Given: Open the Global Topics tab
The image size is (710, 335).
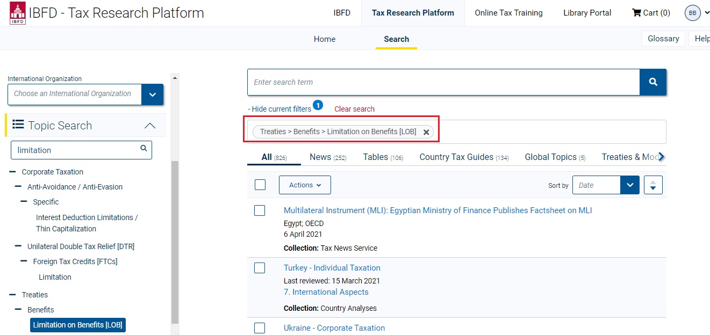Looking at the screenshot, I should pyautogui.click(x=555, y=157).
